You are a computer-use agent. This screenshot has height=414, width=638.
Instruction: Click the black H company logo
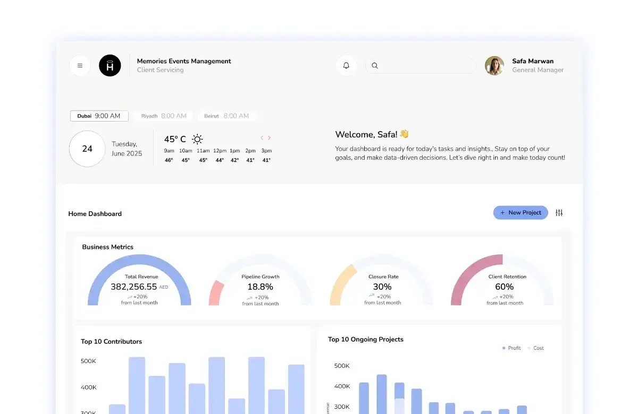(110, 66)
